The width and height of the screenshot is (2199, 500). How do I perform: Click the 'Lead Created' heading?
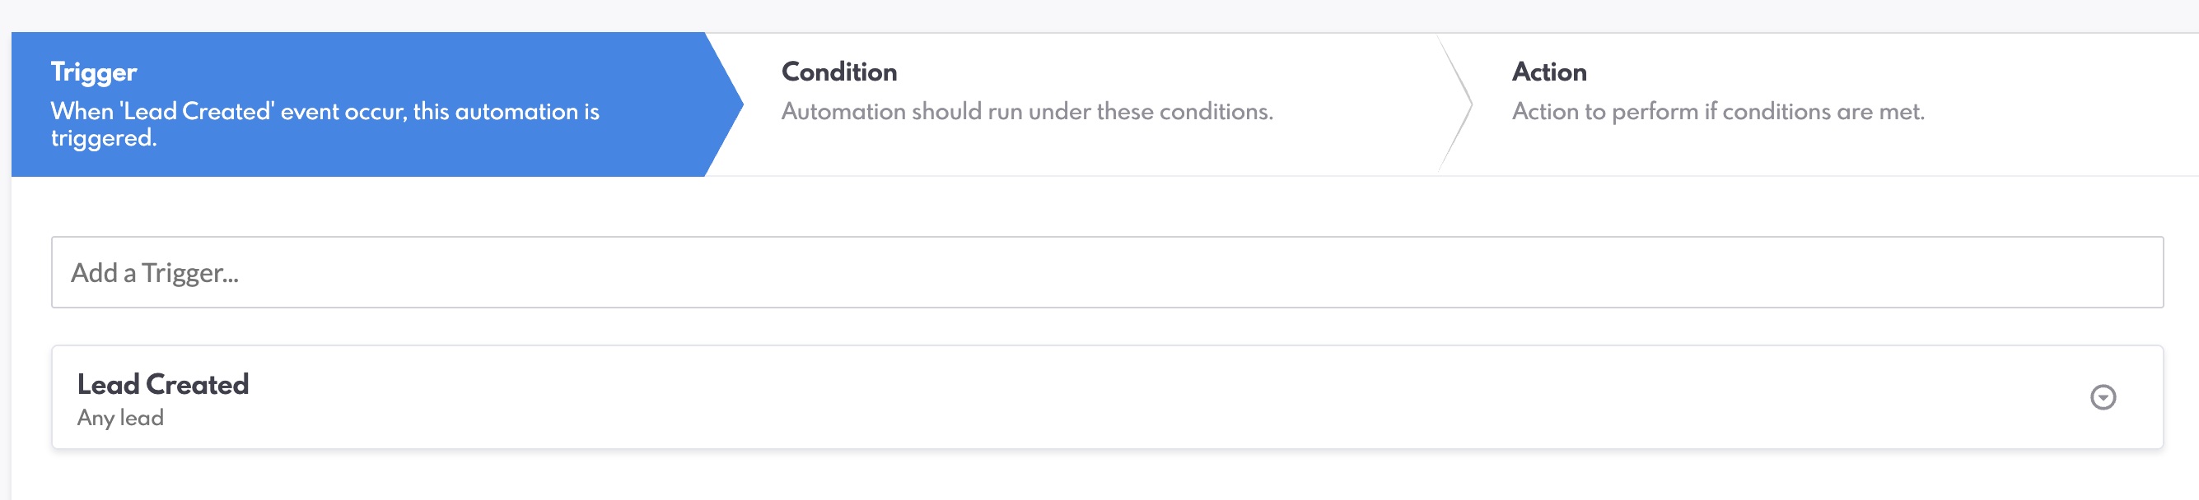tap(163, 384)
